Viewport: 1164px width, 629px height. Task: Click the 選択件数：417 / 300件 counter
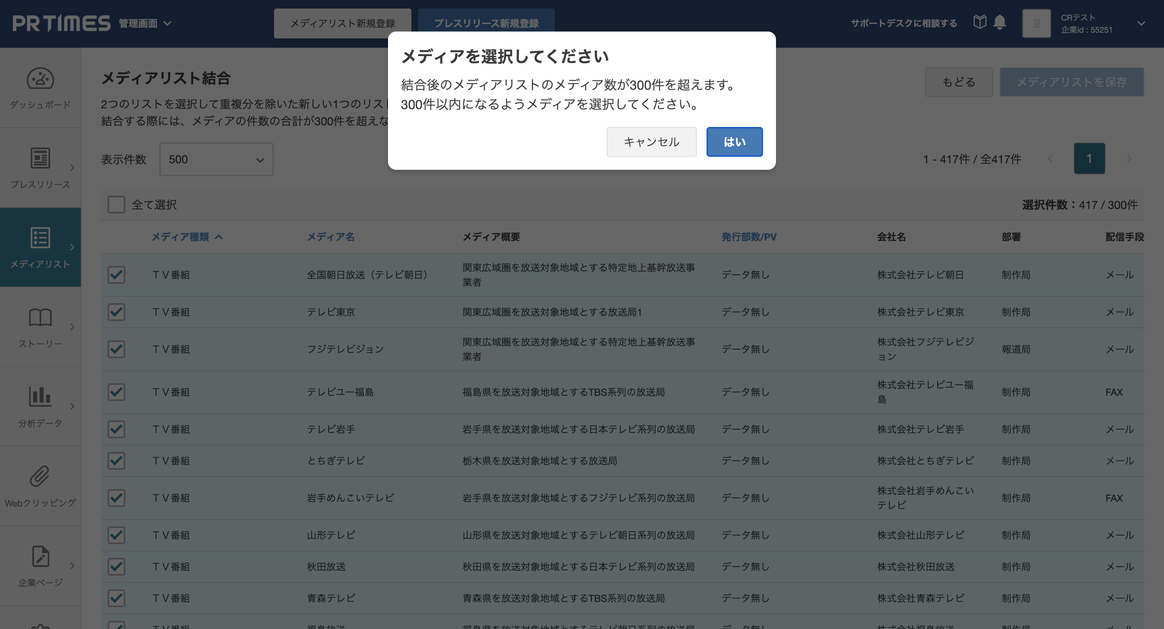tap(1080, 205)
